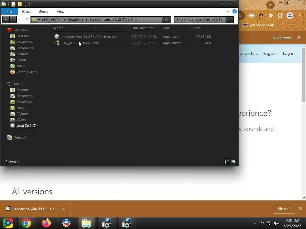Image resolution: width=306 pixels, height=229 pixels.
Task: Open Explorer help via question mark icon
Action: click(234, 11)
